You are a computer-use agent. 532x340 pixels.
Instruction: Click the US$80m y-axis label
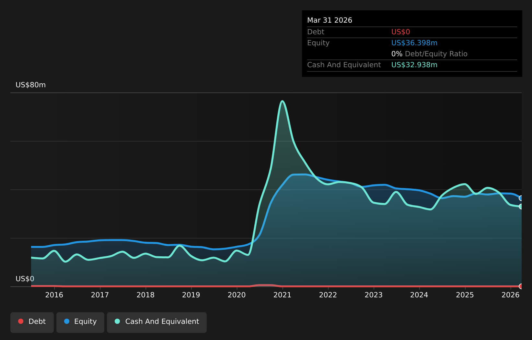(x=31, y=85)
